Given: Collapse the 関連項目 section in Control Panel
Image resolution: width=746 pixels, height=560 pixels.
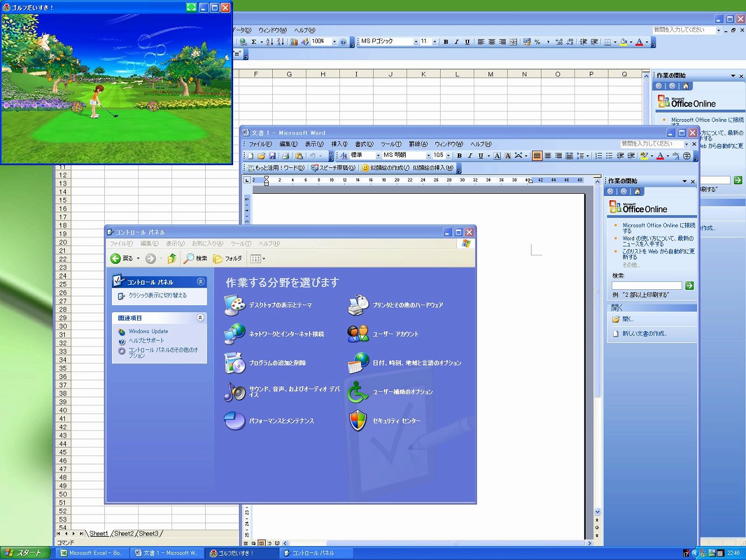Looking at the screenshot, I should click(200, 318).
